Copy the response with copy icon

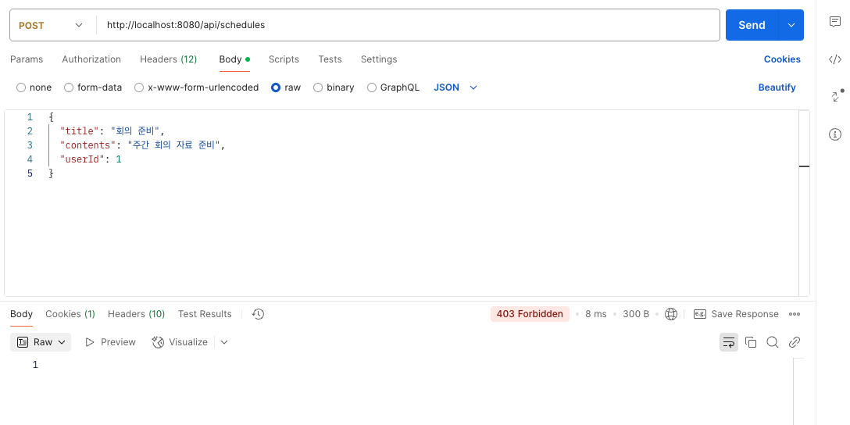coord(751,342)
